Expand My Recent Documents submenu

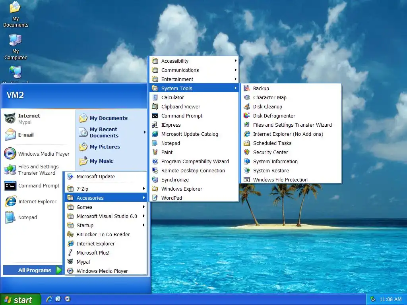(x=112, y=132)
